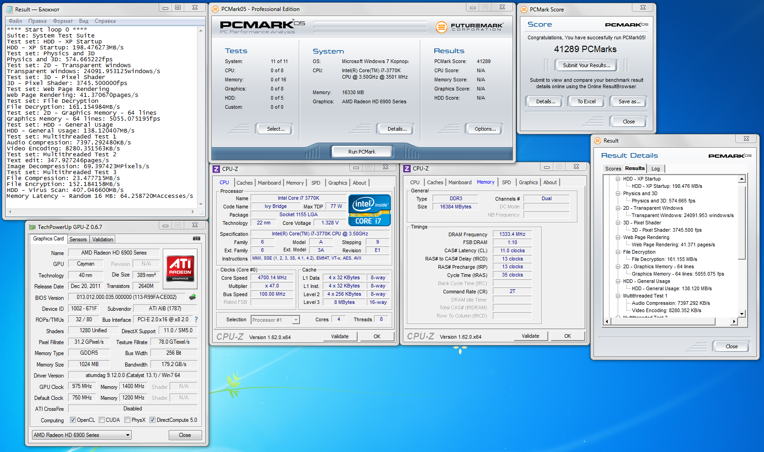Click Submit Your Results... button
The image size is (764, 452).
[x=586, y=65]
